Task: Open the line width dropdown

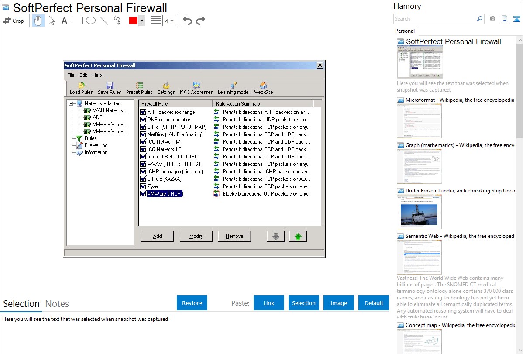Action: pyautogui.click(x=169, y=21)
